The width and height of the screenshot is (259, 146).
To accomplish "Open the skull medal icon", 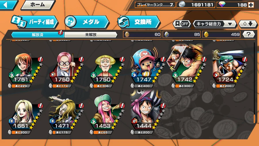I will (71, 22).
